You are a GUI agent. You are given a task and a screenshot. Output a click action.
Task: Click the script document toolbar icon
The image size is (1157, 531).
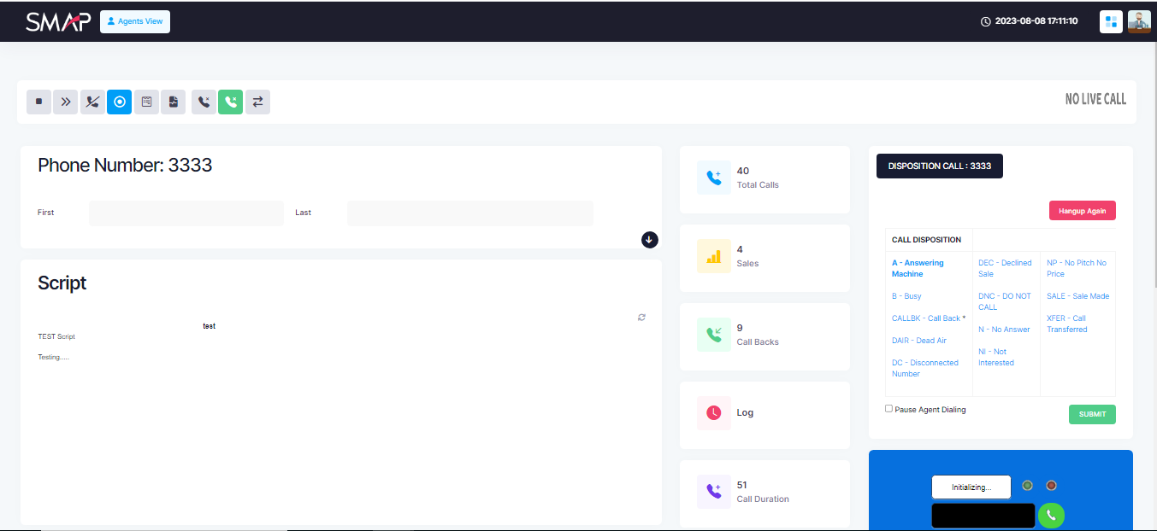(x=173, y=102)
